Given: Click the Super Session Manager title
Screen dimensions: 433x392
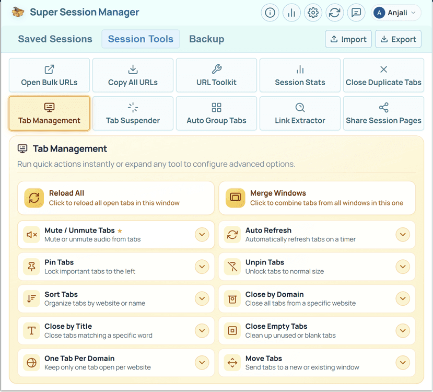Looking at the screenshot, I should 85,12.
